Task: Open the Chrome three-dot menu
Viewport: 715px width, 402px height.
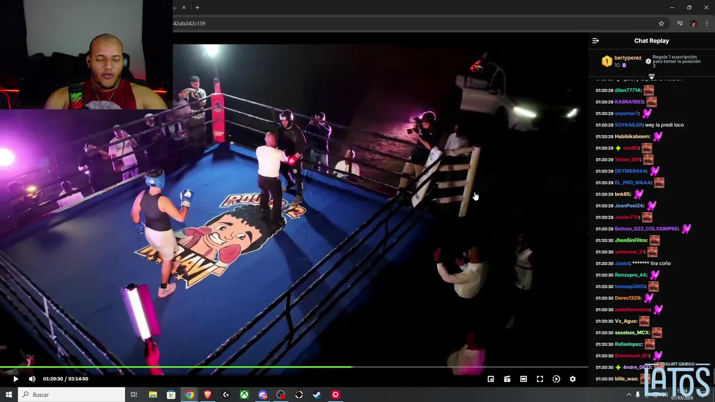Action: pyautogui.click(x=707, y=23)
